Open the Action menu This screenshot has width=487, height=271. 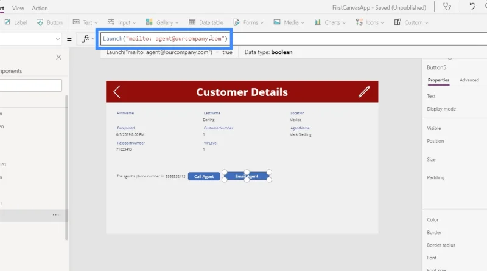[40, 9]
